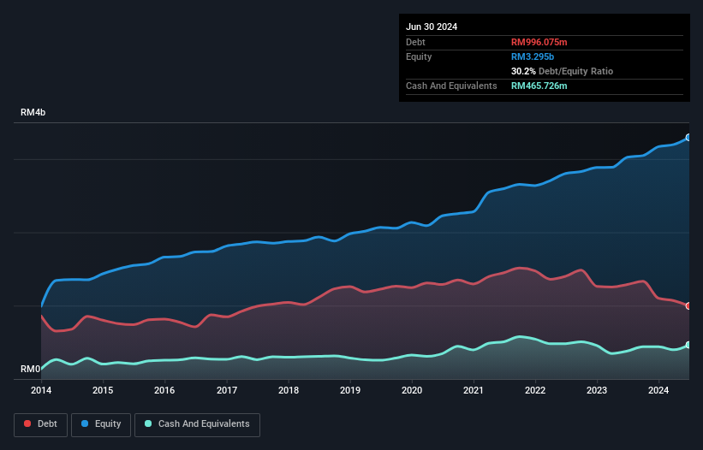
Task: Click the 2021 x-axis label
Action: pyautogui.click(x=474, y=390)
